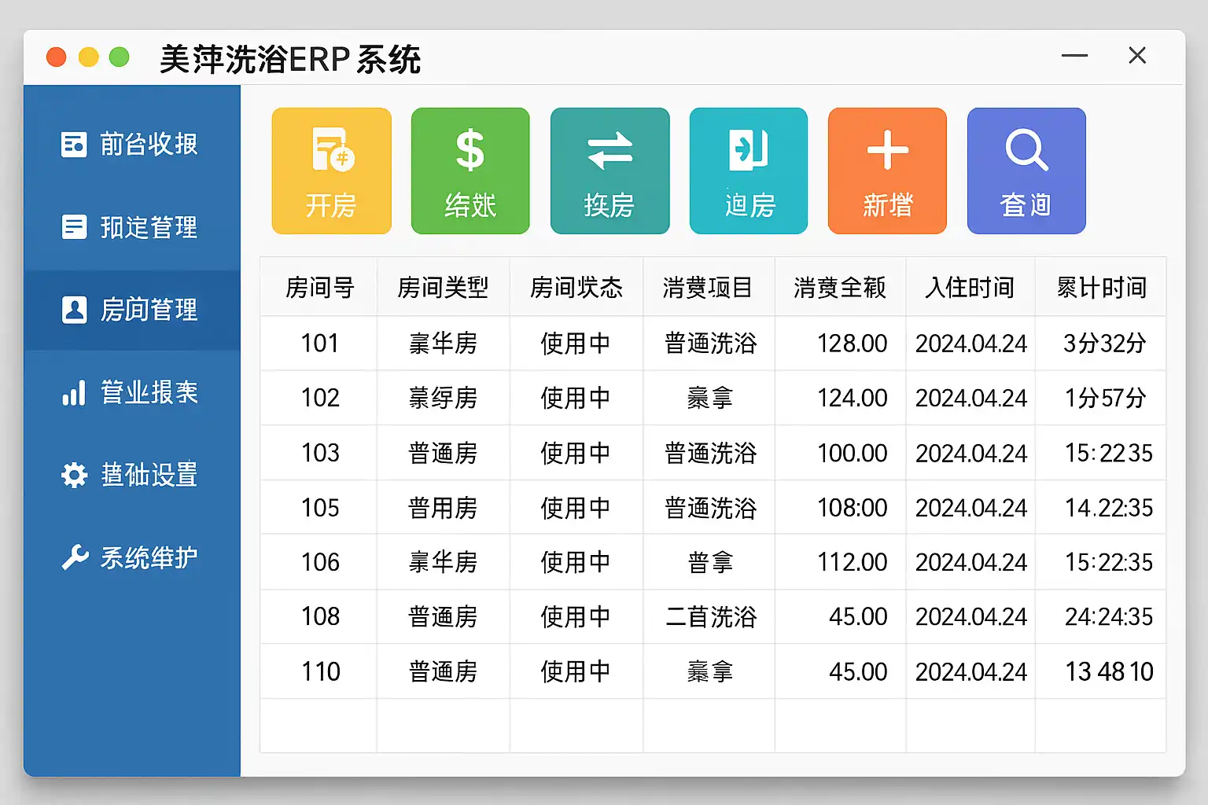The image size is (1208, 805).
Task: Select room 101 in the table
Action: [x=319, y=344]
